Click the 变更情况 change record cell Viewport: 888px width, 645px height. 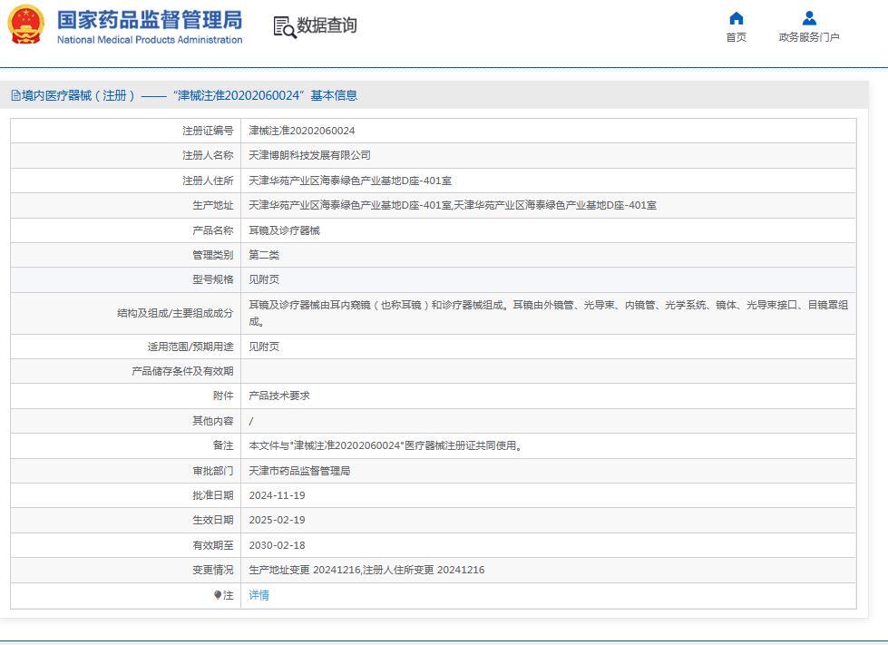pos(363,570)
